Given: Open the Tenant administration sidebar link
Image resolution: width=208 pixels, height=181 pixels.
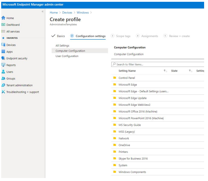Looking at the screenshot, I should pos(19,85).
